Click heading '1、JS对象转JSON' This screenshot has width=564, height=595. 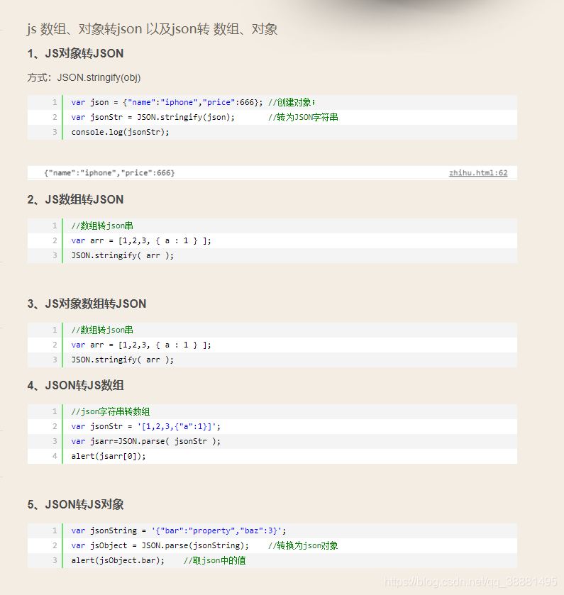(x=75, y=53)
